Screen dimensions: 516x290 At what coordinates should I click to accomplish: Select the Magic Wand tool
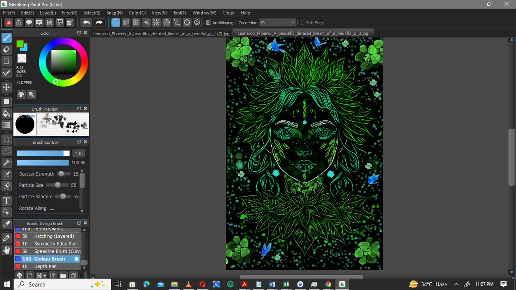(6, 163)
